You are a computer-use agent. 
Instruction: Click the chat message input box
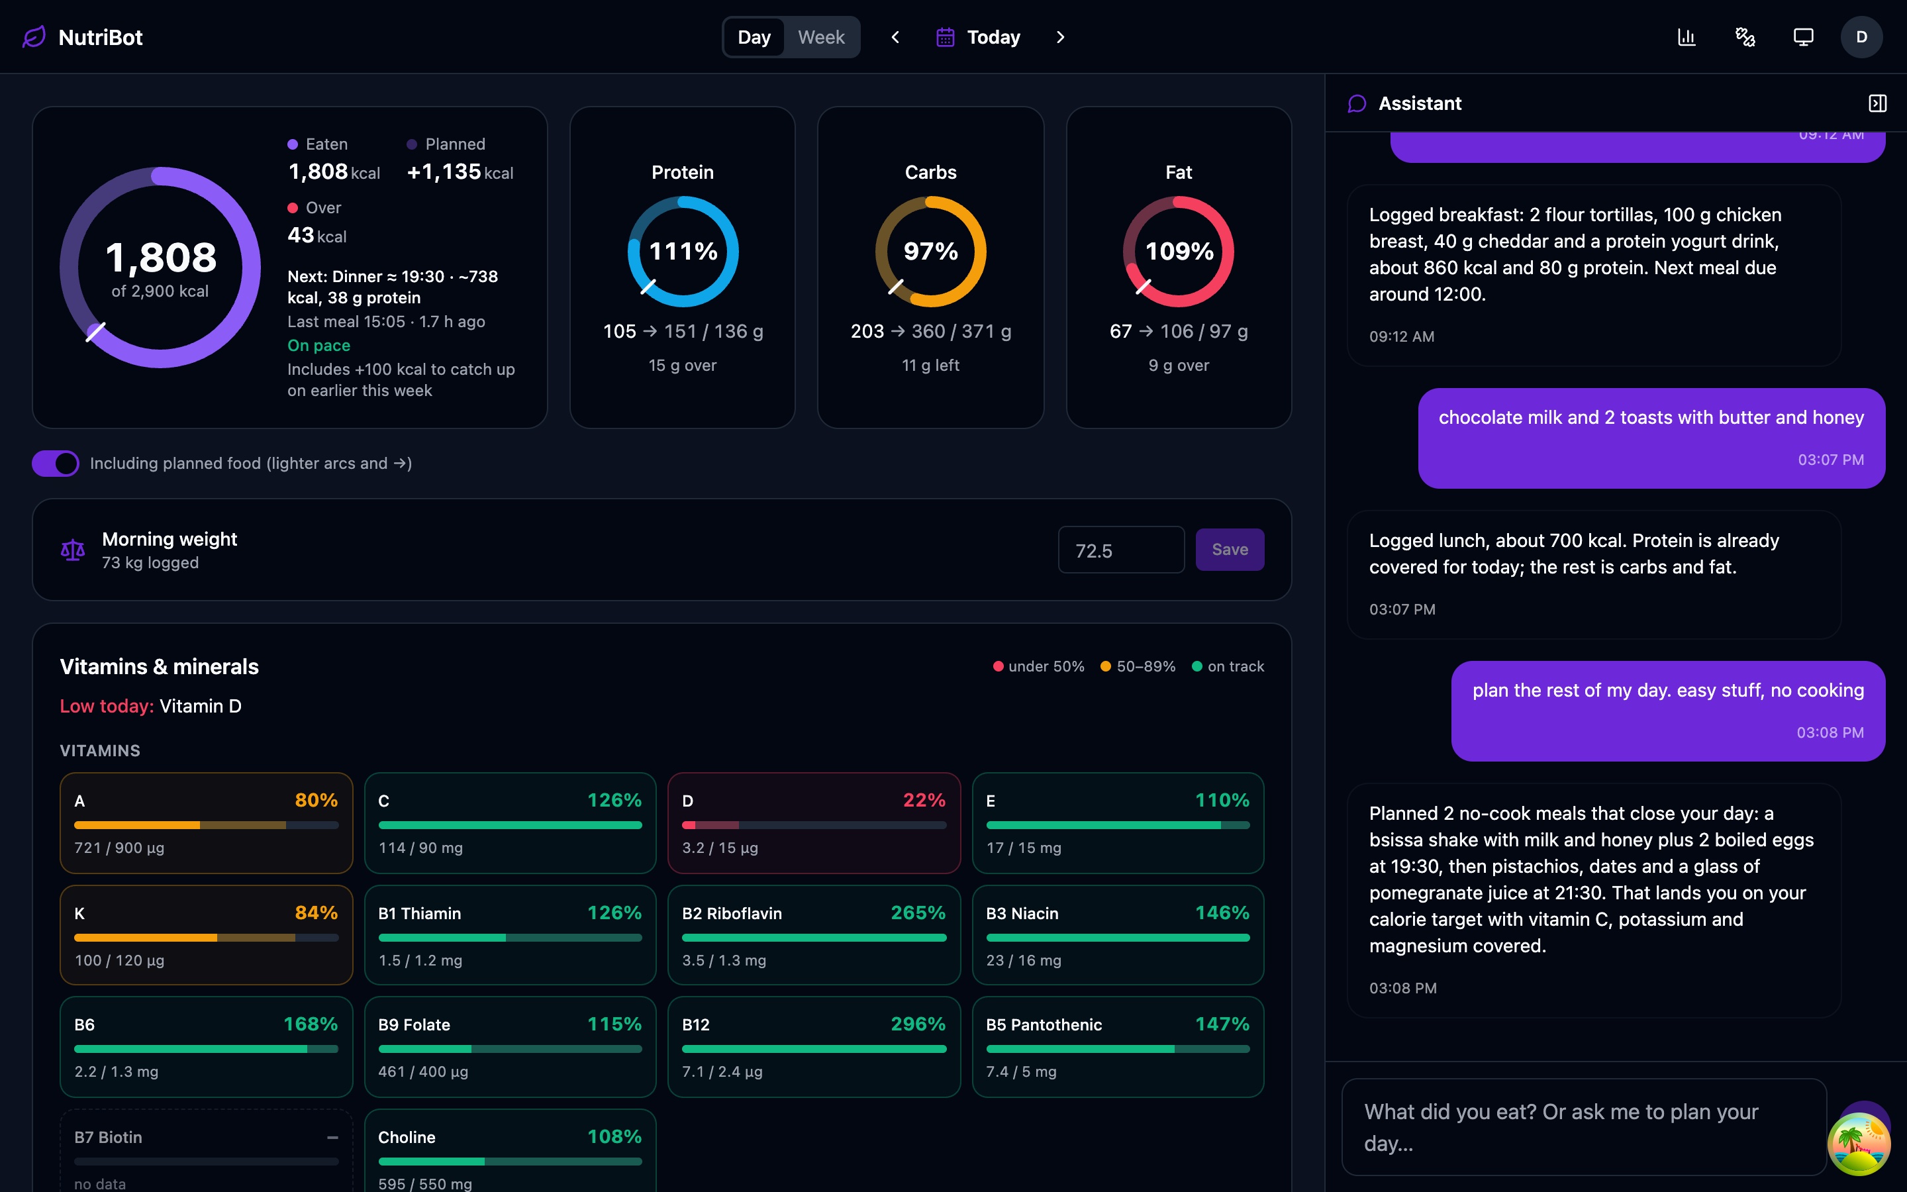[1584, 1126]
